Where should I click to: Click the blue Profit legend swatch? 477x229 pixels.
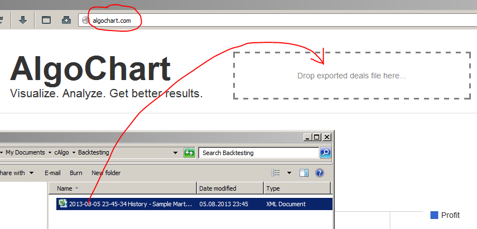coord(434,215)
